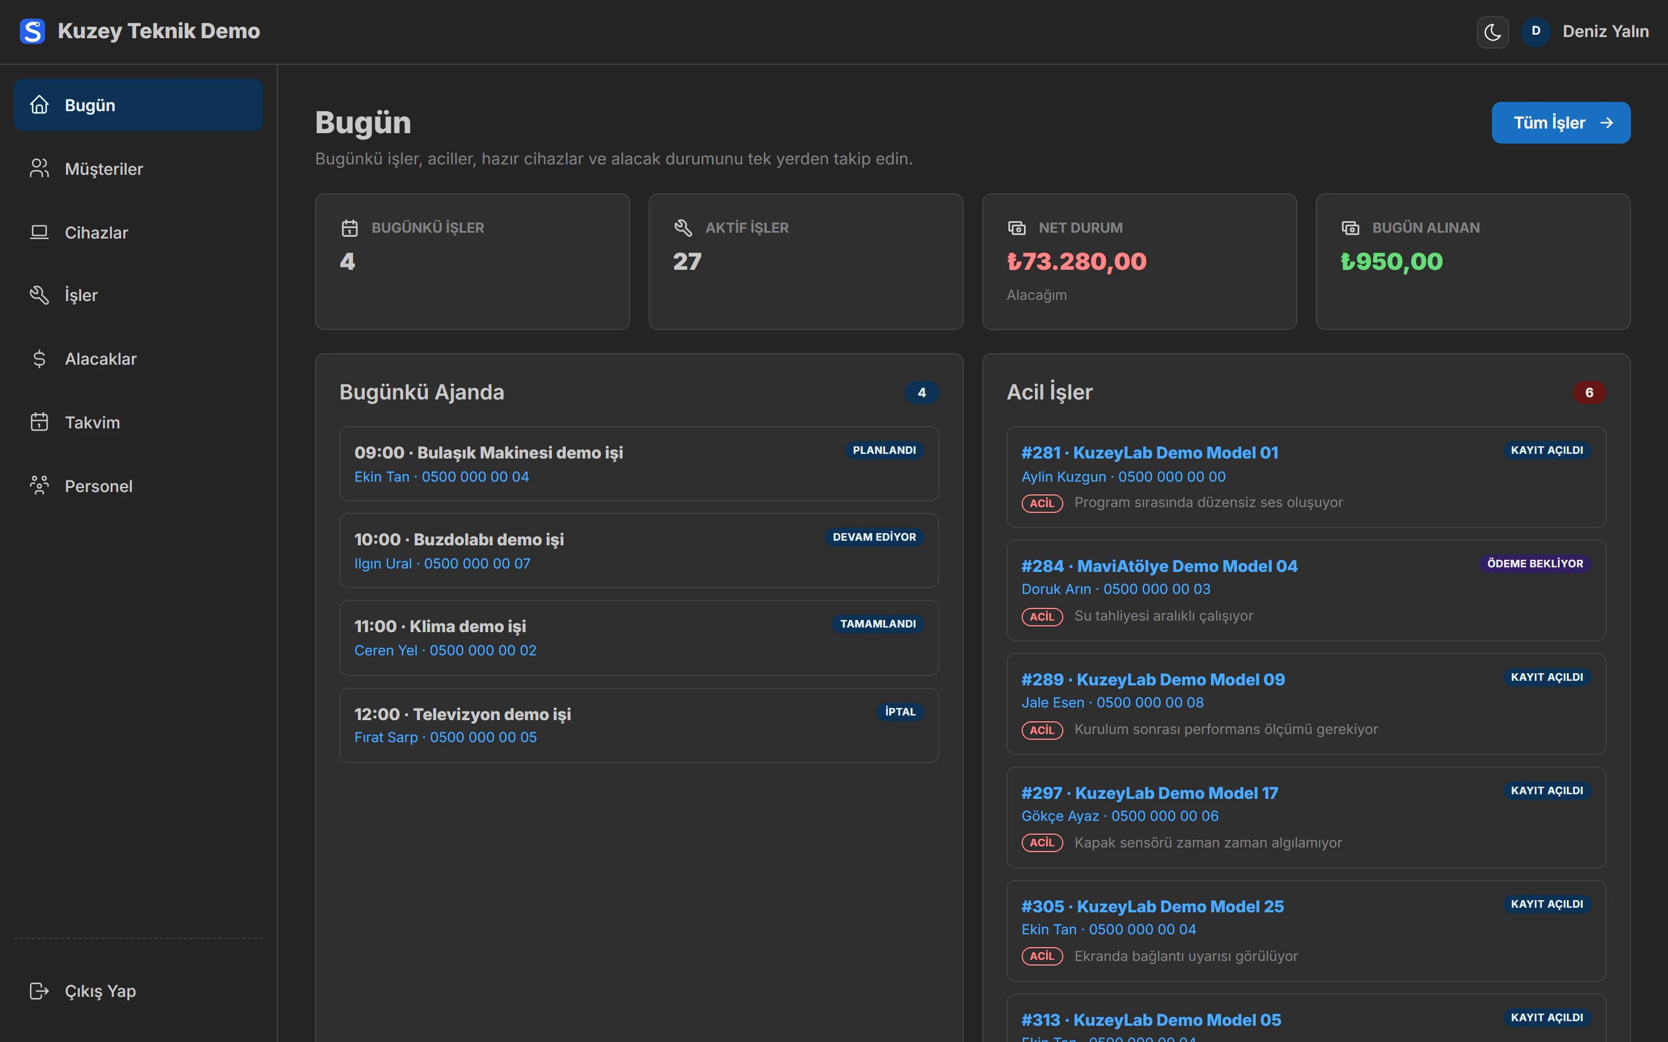Go to Müşteriler in the sidebar

coord(138,169)
